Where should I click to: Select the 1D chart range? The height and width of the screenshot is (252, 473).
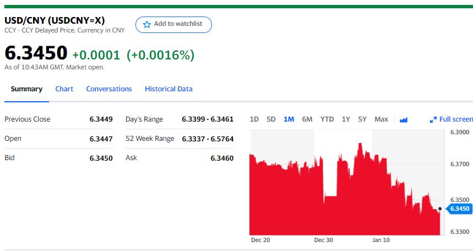(x=254, y=119)
